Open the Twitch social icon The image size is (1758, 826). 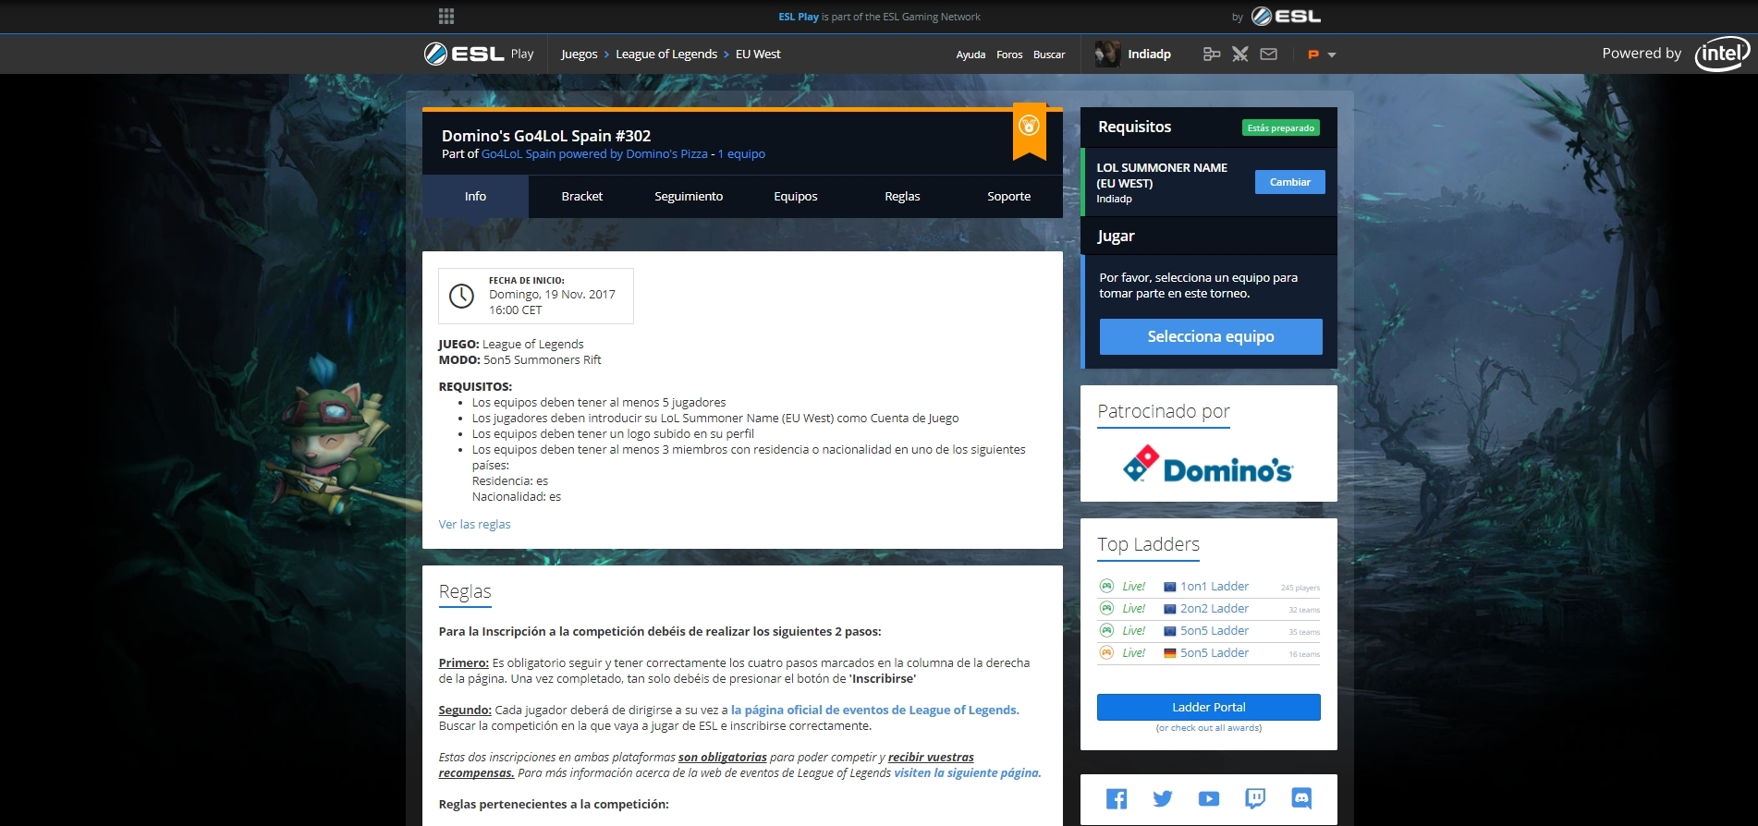tap(1255, 798)
